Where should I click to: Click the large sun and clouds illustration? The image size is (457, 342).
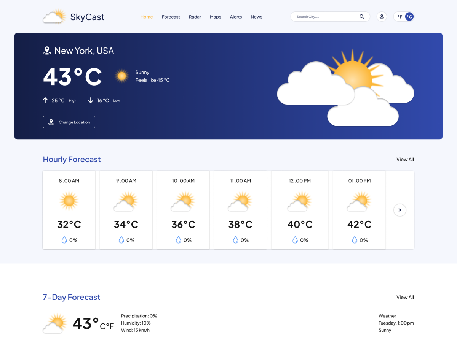tap(345, 88)
